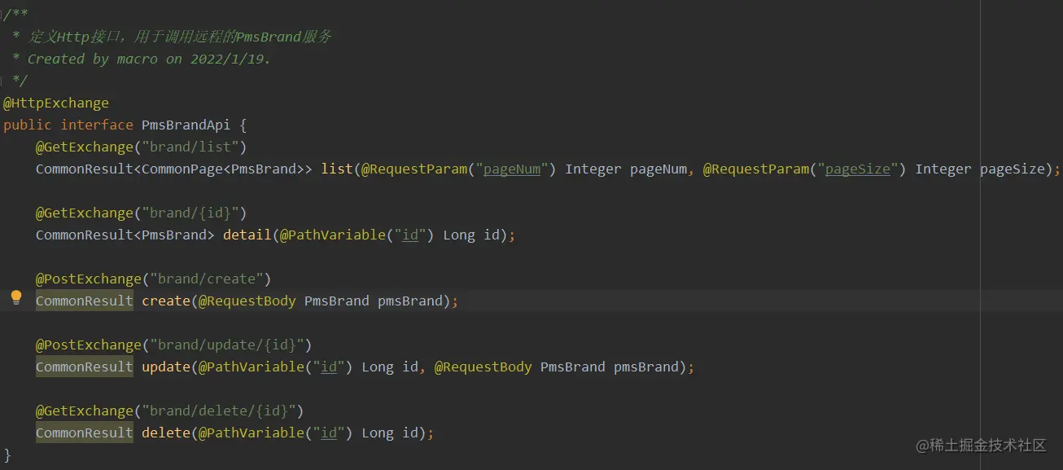Click the @GetExchange("brand/delete/{id}") annotation
Screen dimensions: 1063x470
[169, 410]
